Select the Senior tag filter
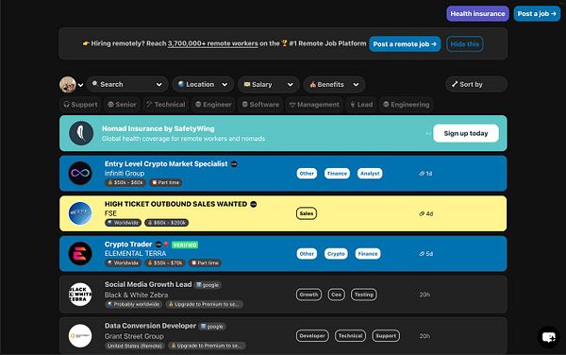The height and width of the screenshot is (355, 566). [122, 105]
